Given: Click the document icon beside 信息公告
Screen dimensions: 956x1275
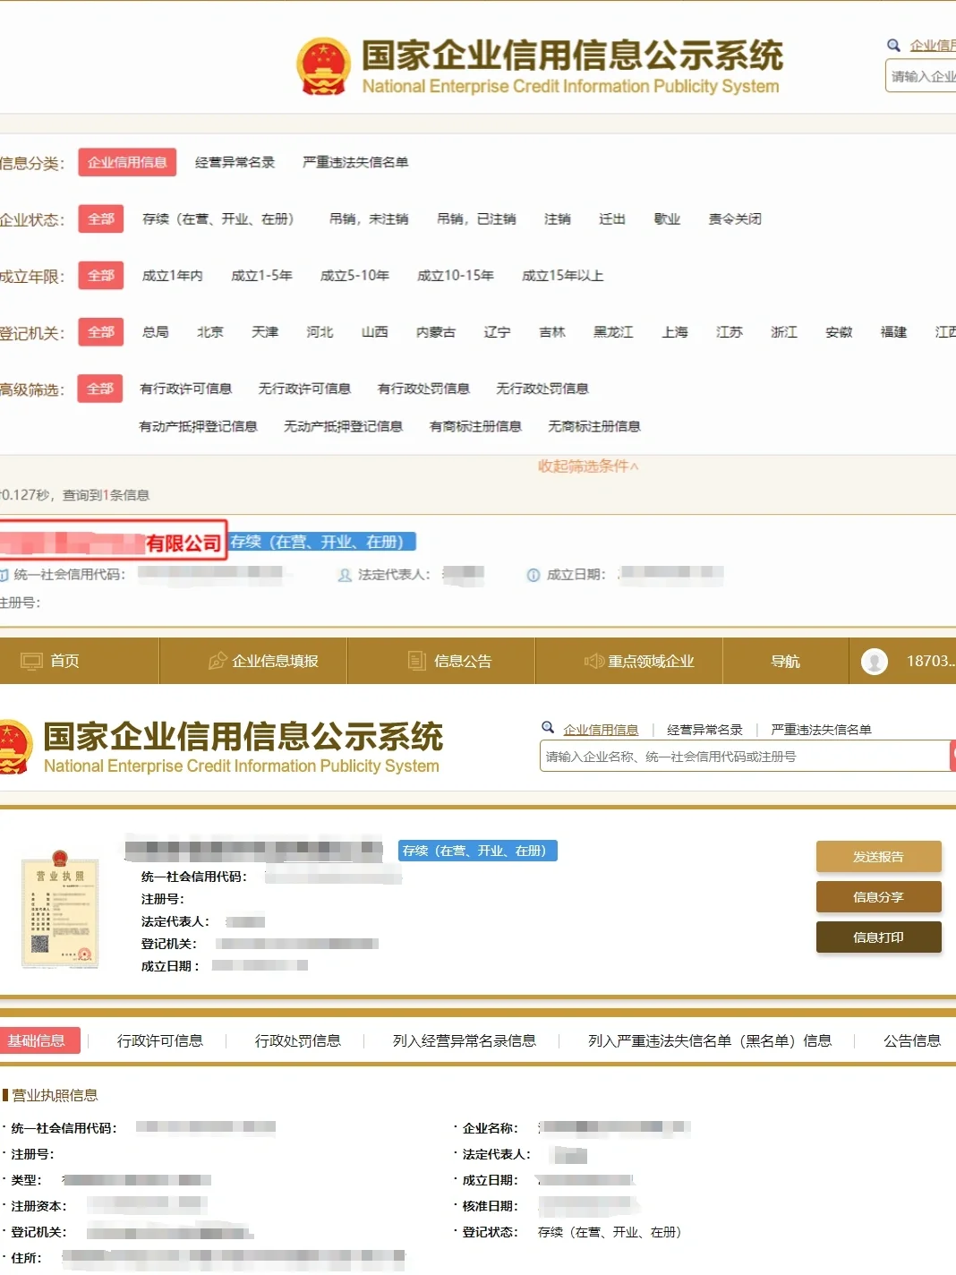Looking at the screenshot, I should 417,661.
